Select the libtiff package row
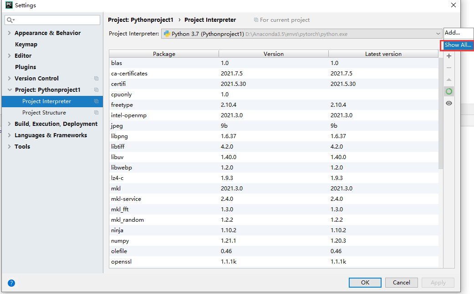The image size is (474, 294). coord(274,147)
